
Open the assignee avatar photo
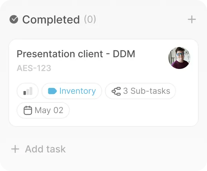(179, 58)
